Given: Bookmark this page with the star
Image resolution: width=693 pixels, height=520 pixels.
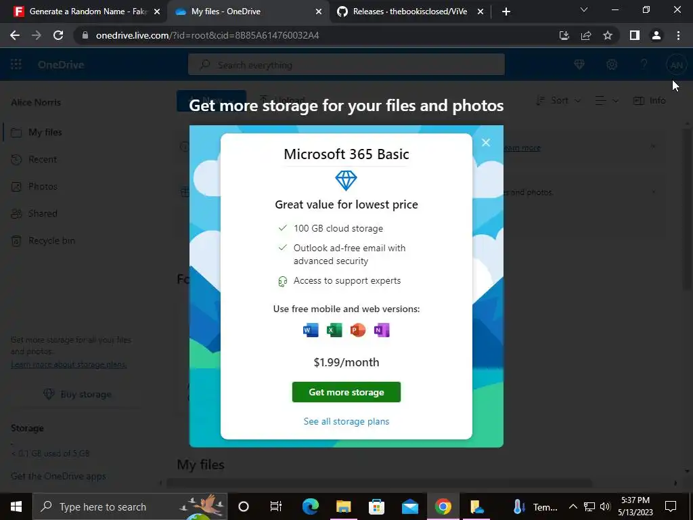Looking at the screenshot, I should pos(608,35).
